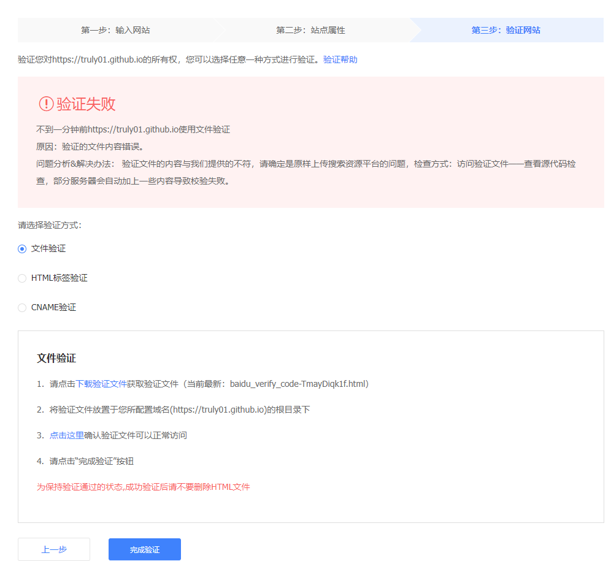This screenshot has height=561, width=611.
Task: Go to step 第一步：输入网站
Action: click(x=115, y=30)
